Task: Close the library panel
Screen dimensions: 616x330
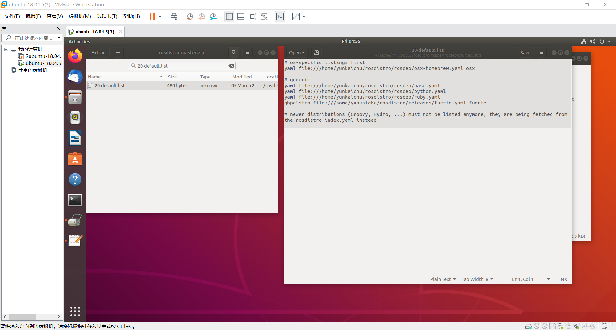Action: (59, 29)
